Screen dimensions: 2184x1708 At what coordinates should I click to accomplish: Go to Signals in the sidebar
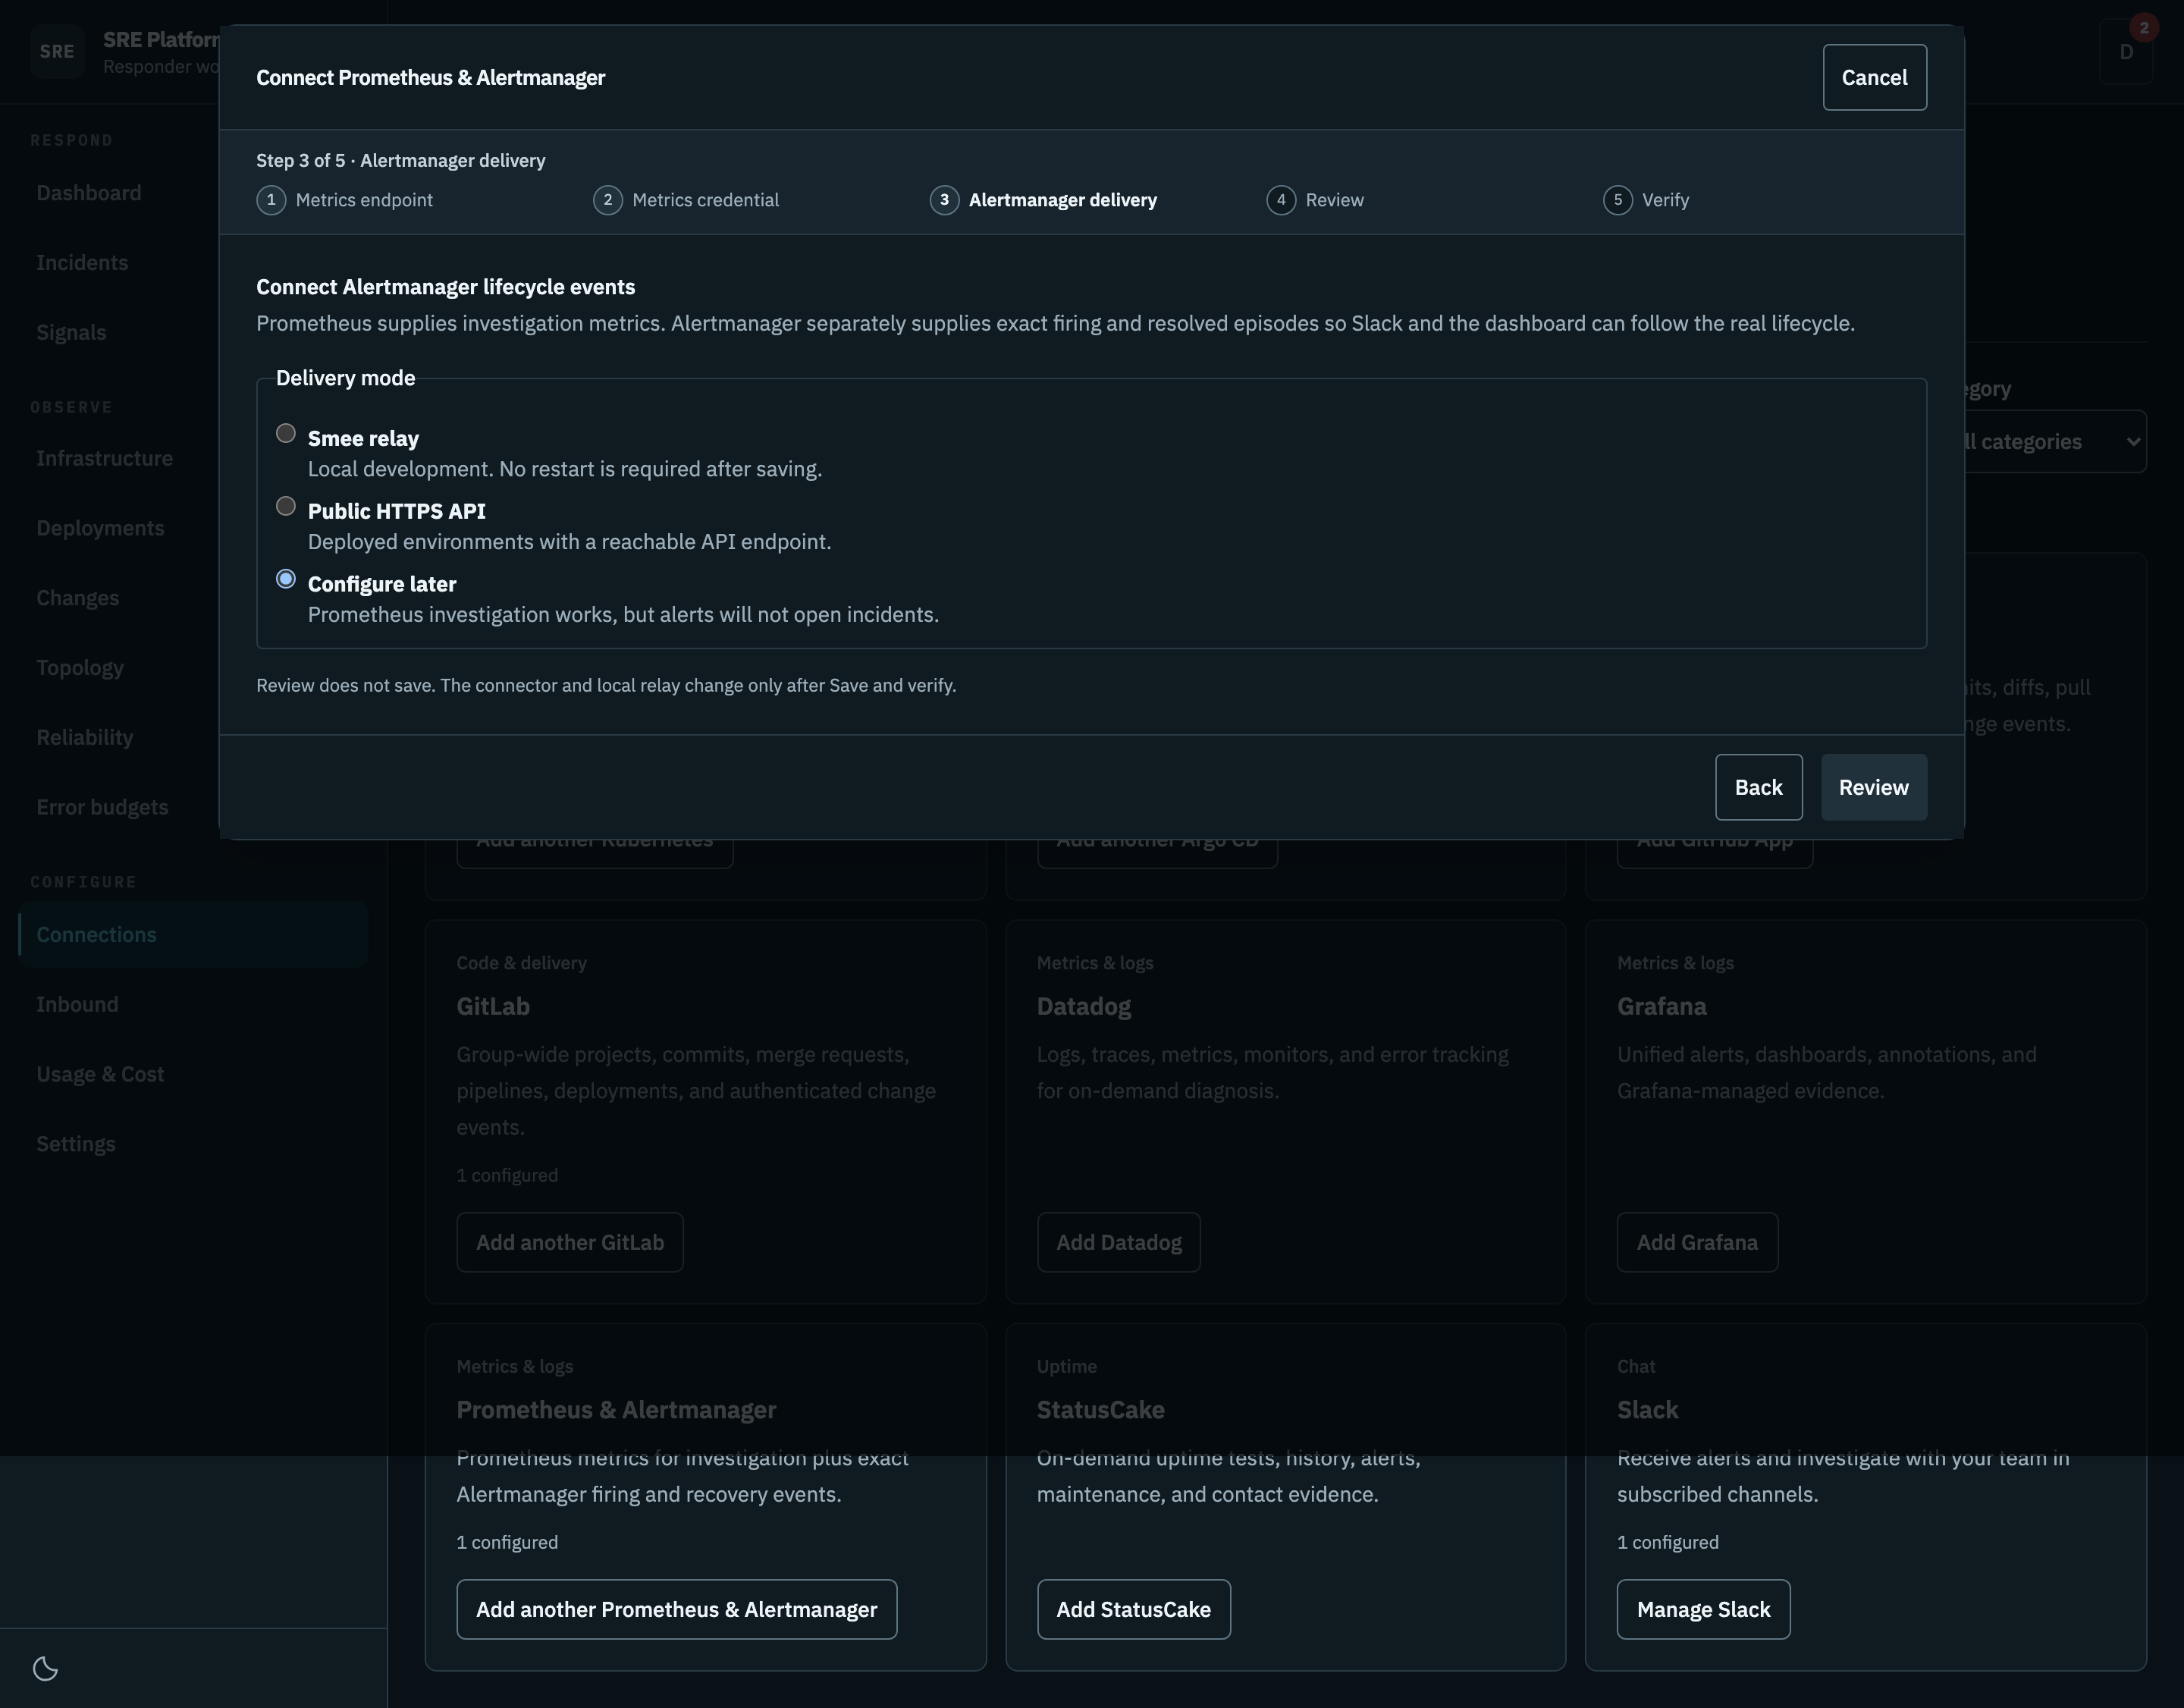click(x=193, y=333)
